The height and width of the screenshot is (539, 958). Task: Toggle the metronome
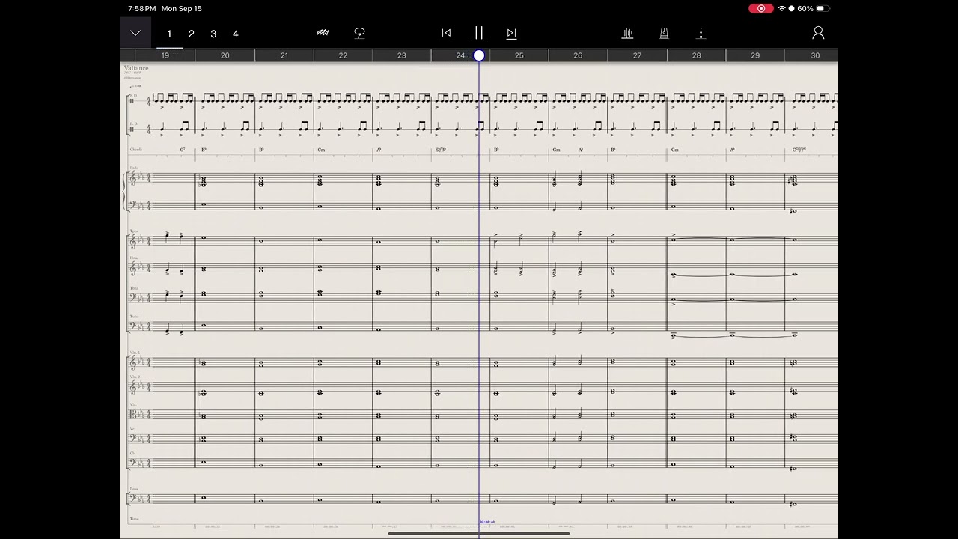pyautogui.click(x=663, y=33)
